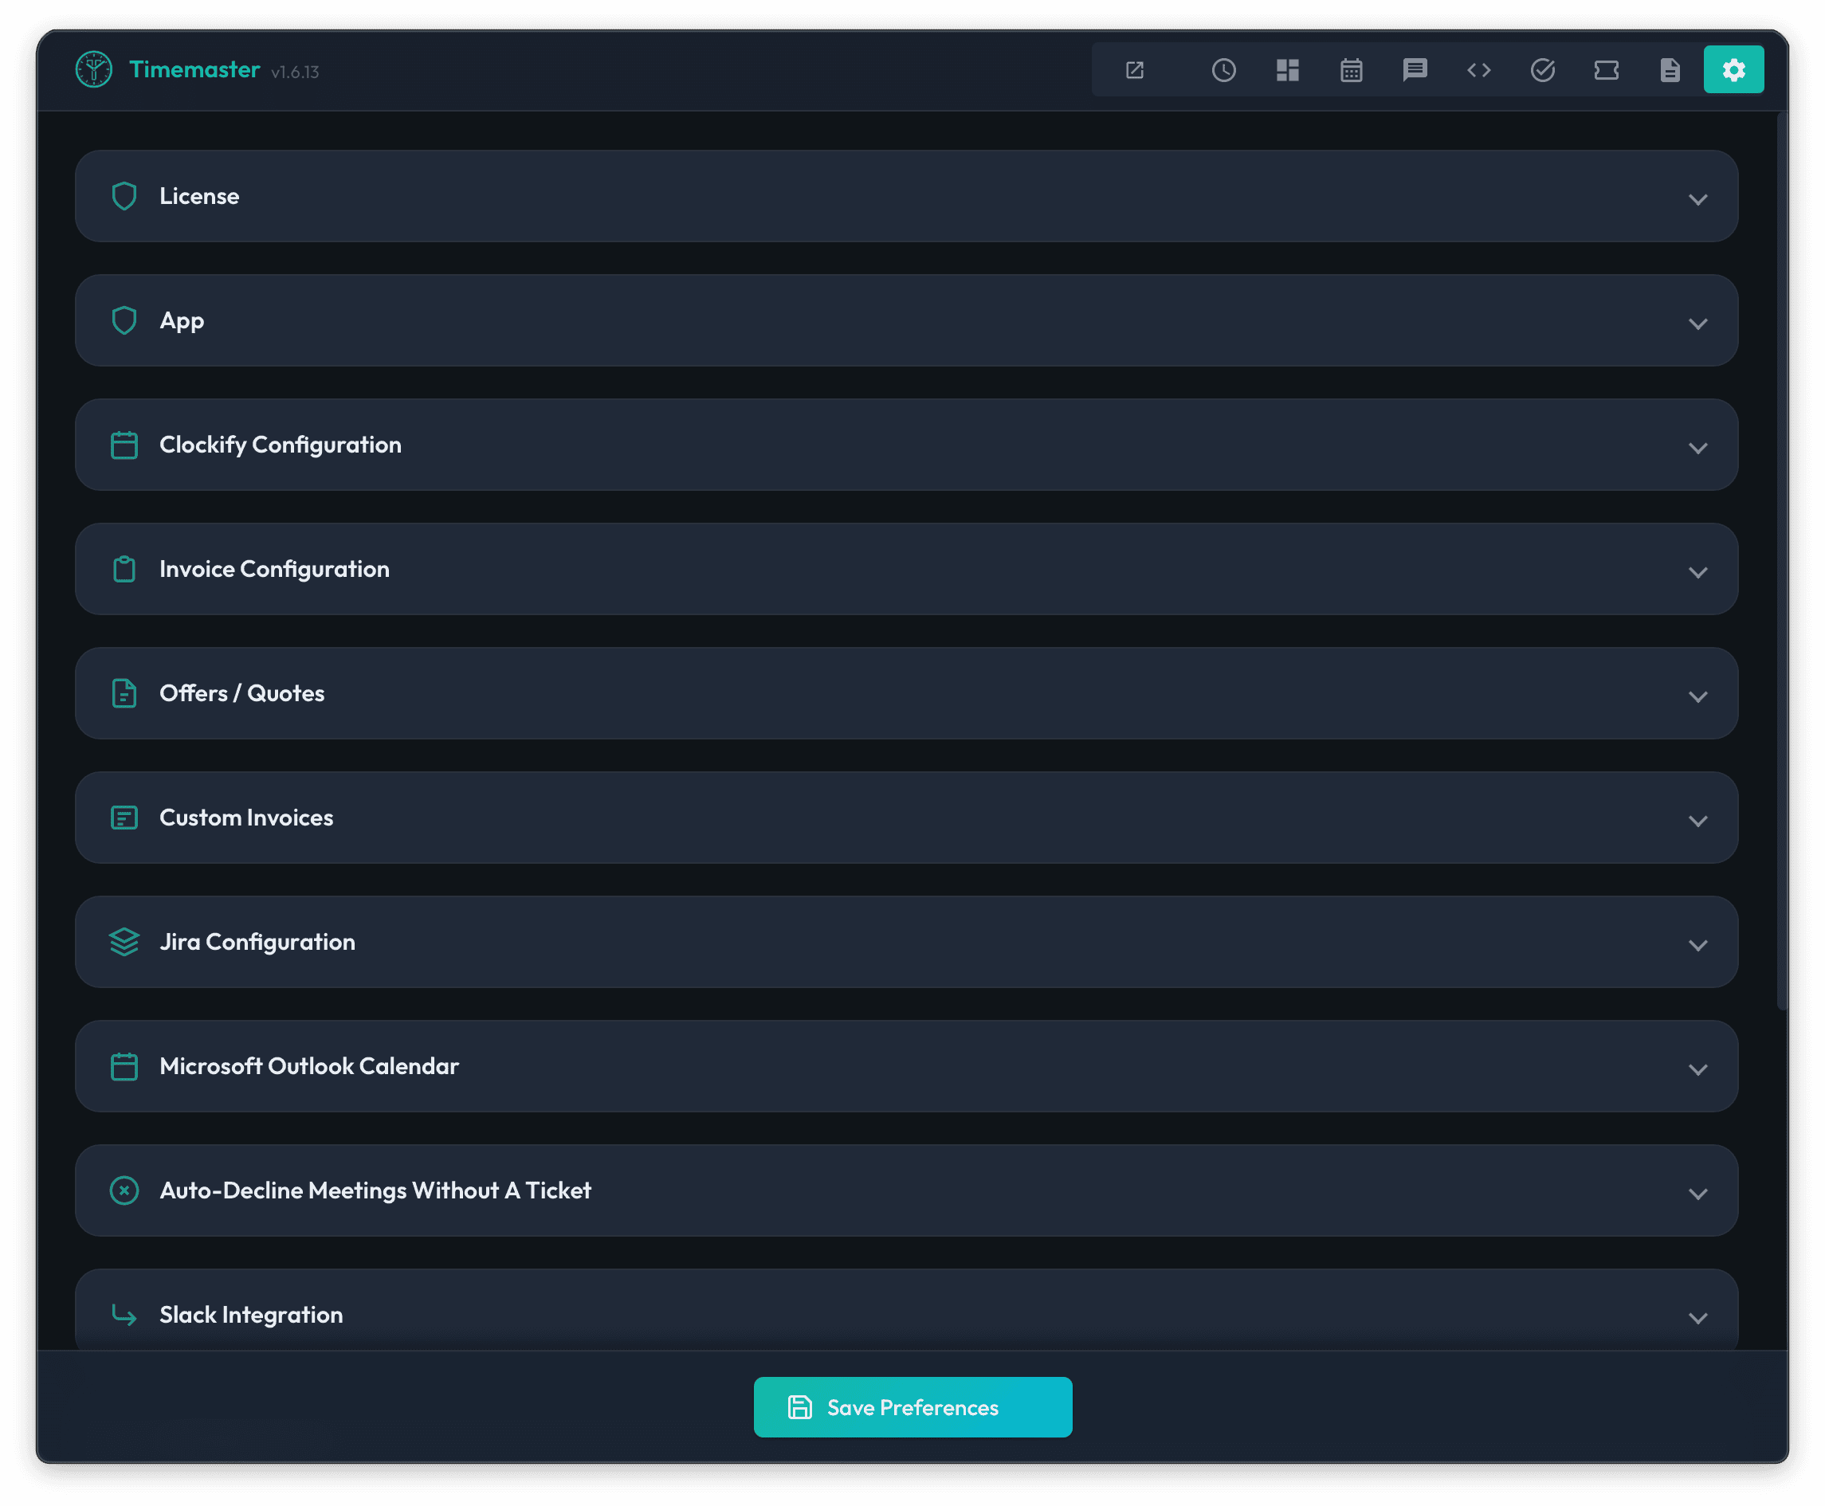Click the Timemaster logo icon
Screen dimensions: 1825x1506
94,69
